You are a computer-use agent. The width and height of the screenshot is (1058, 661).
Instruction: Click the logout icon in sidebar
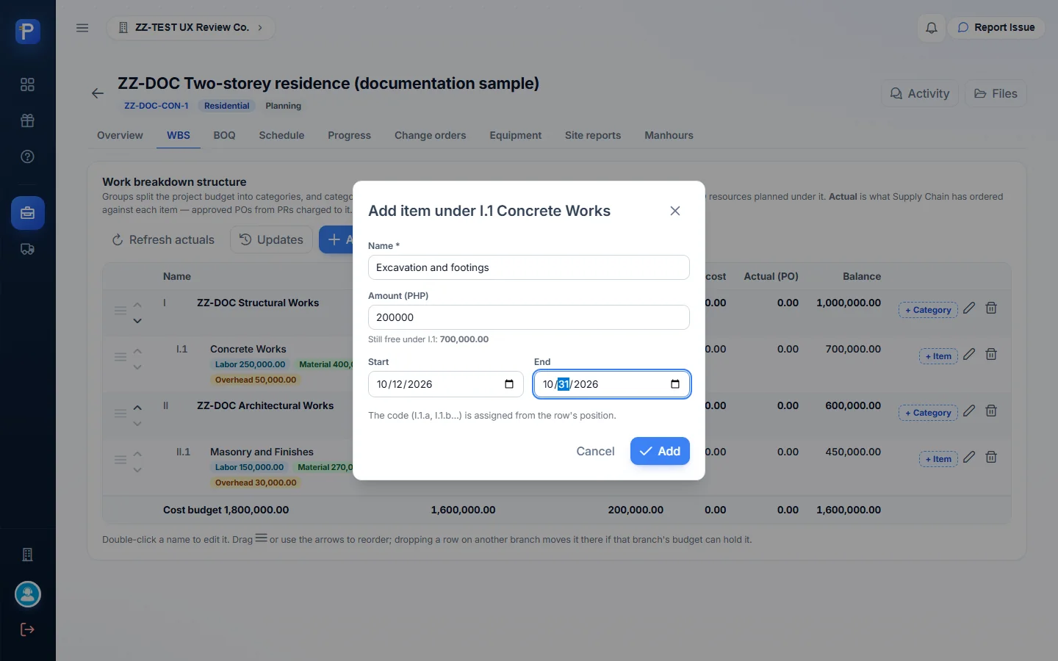(27, 629)
